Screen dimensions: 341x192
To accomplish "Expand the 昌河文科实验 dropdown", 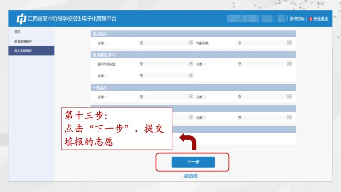I will [x=165, y=64].
